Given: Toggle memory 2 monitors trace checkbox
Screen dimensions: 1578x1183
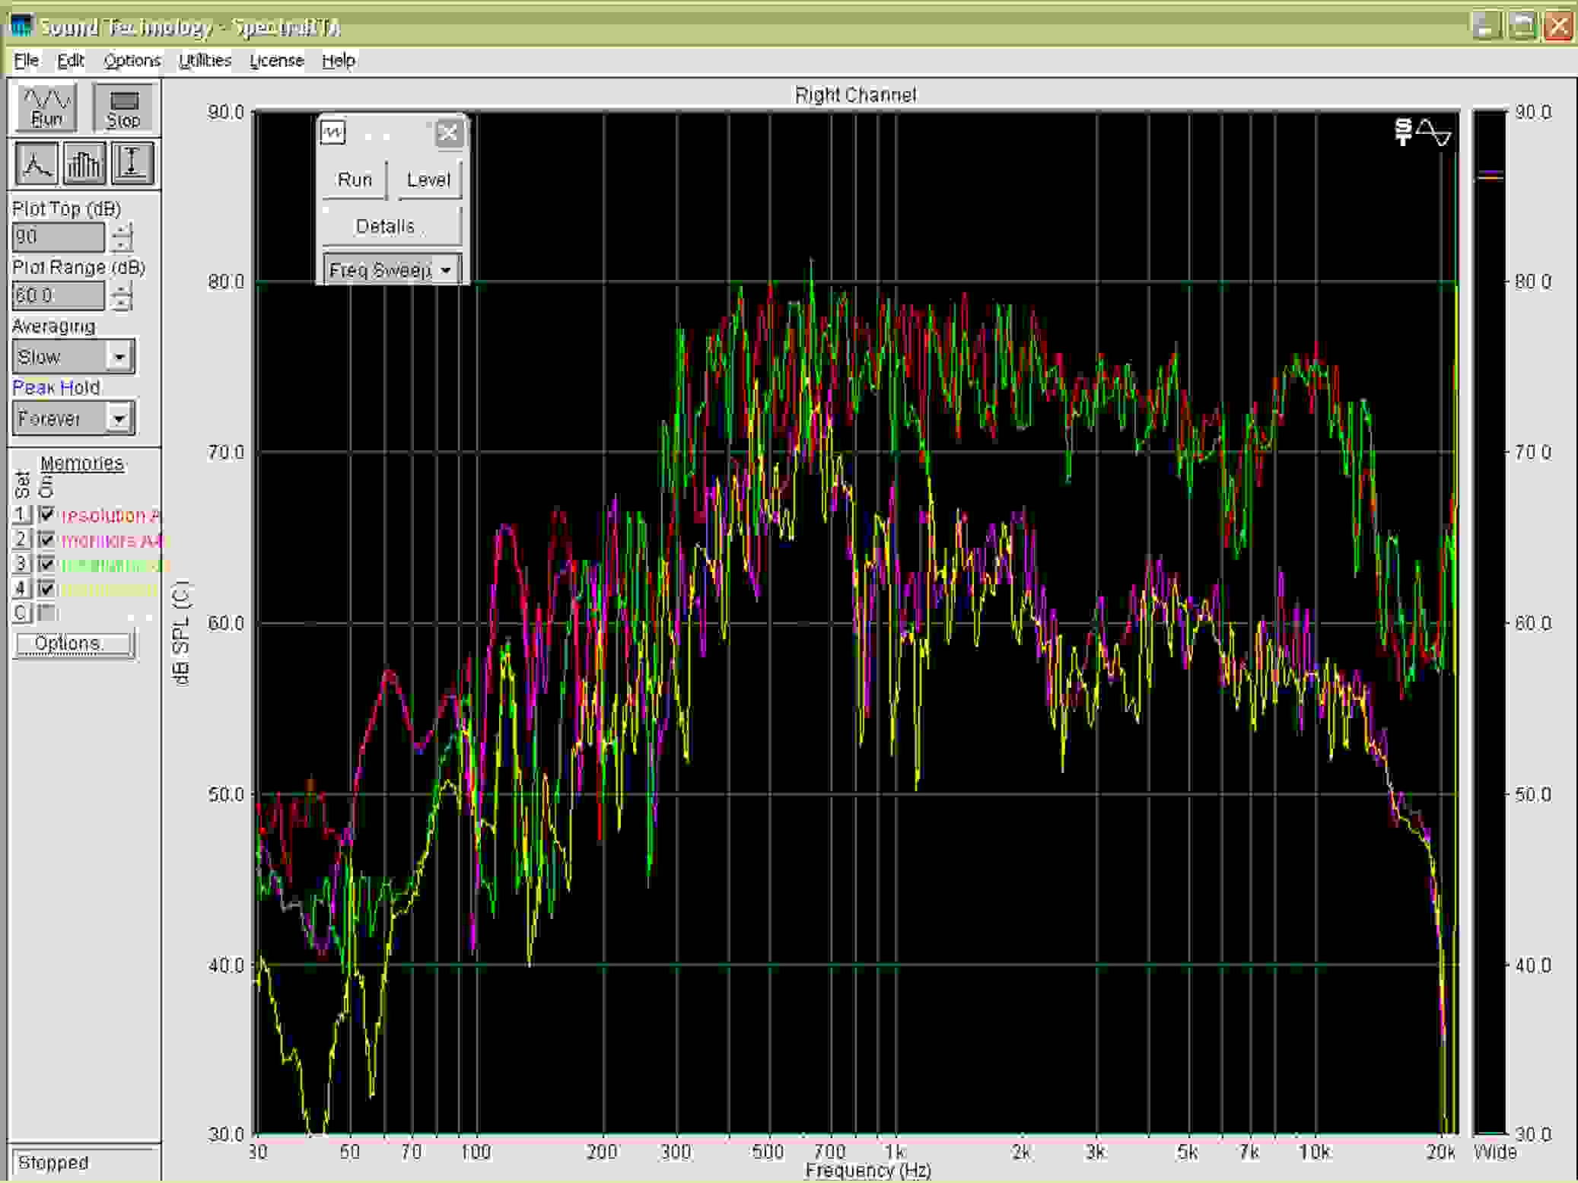Looking at the screenshot, I should [47, 539].
